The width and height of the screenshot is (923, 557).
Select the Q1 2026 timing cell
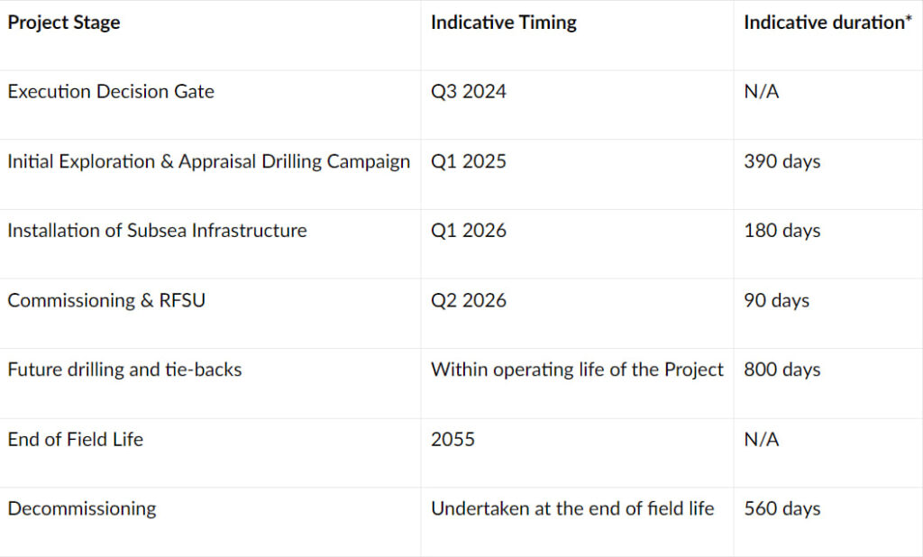[469, 231]
